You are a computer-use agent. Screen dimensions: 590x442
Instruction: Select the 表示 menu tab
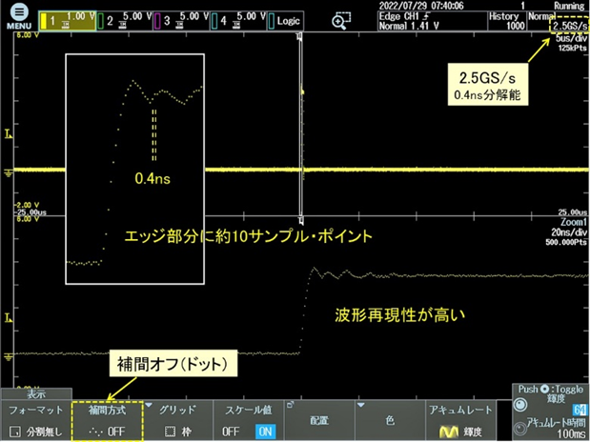(36, 393)
